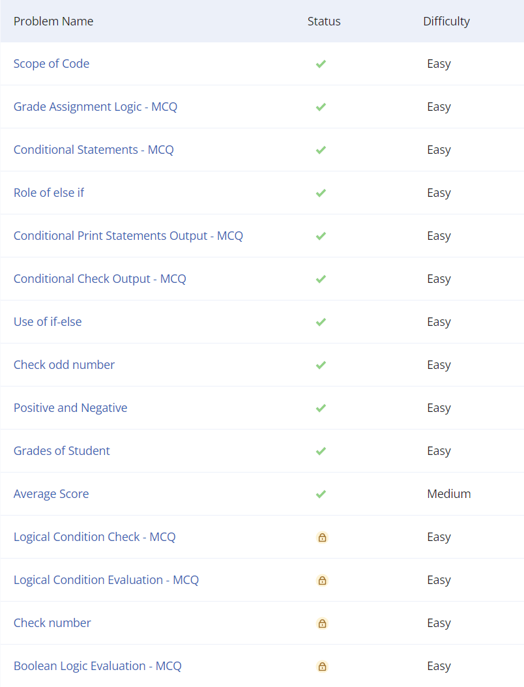
Task: Click the lock icon for Boolean Logic Evaluation - MCQ
Action: [322, 666]
